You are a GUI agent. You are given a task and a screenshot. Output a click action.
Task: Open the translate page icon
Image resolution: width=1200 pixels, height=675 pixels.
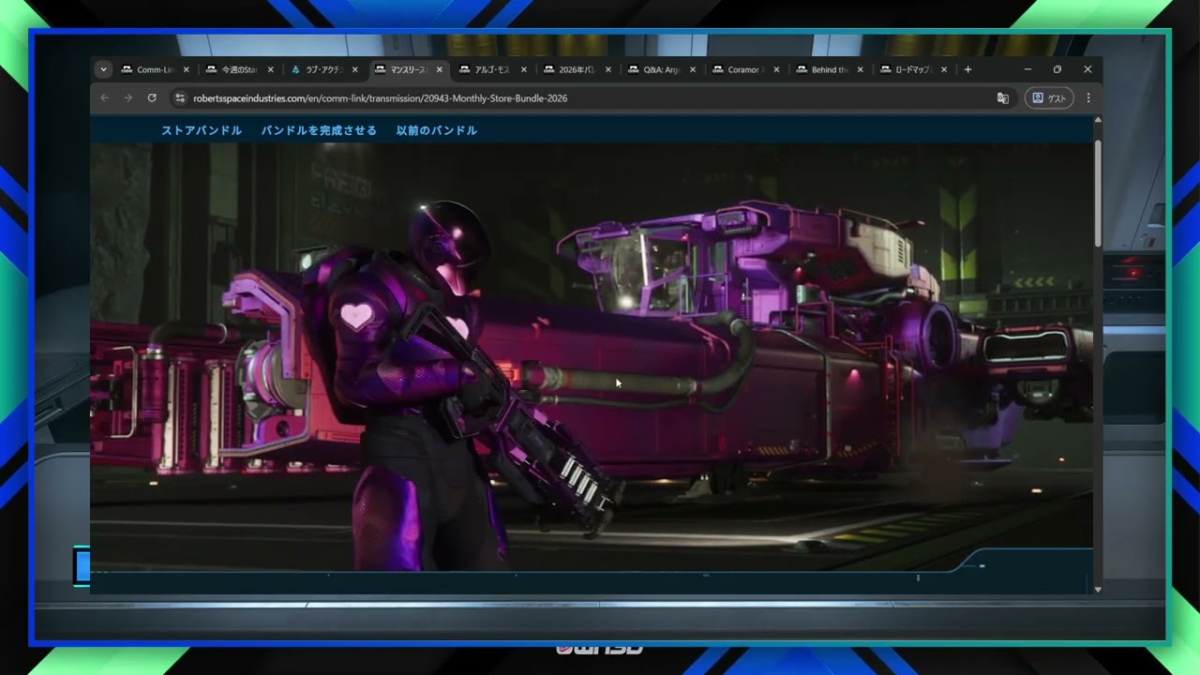(1003, 97)
